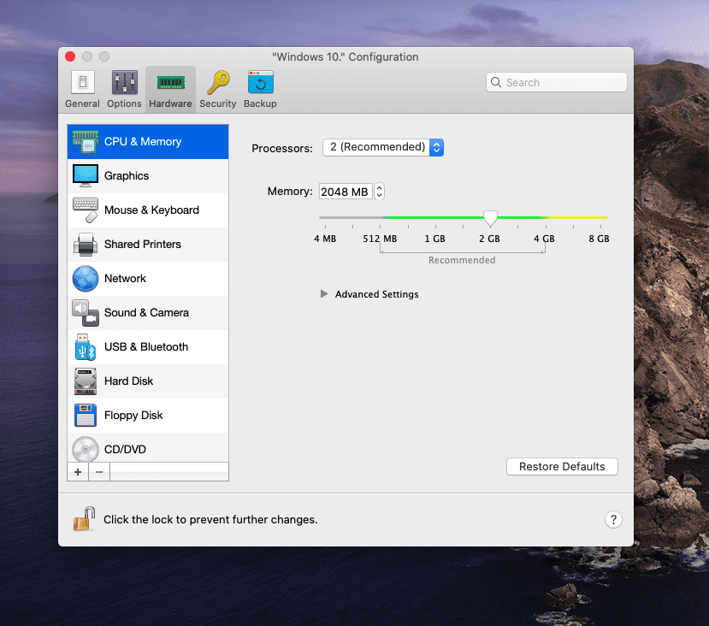Click the lock to prevent changes

[x=83, y=519]
